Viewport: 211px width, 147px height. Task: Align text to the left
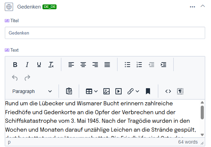pyautogui.click(x=71, y=65)
